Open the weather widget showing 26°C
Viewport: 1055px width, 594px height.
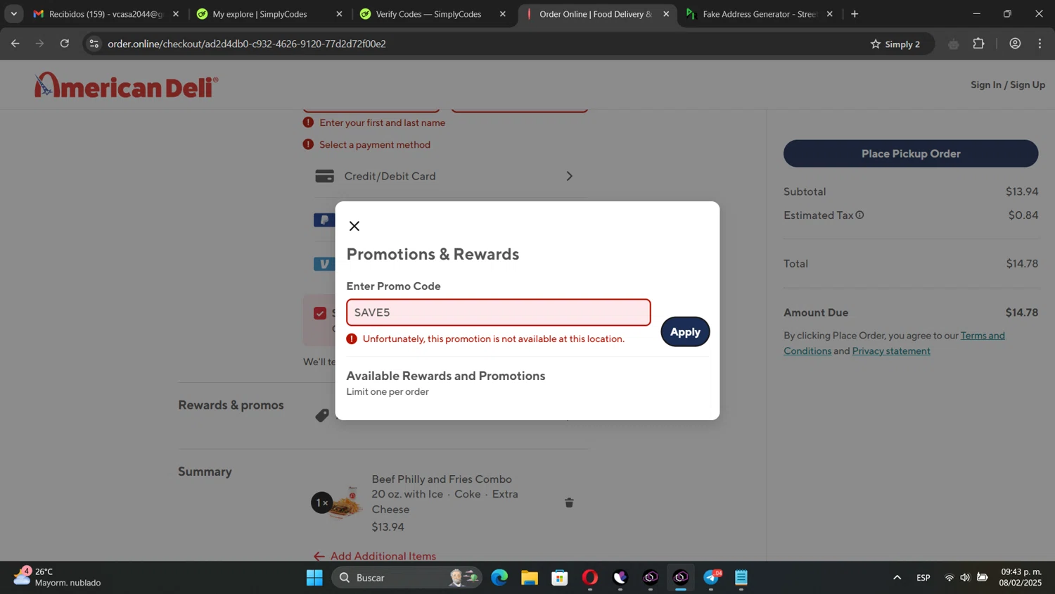tap(58, 577)
